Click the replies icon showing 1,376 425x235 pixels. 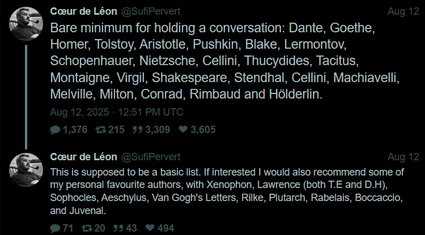point(56,130)
